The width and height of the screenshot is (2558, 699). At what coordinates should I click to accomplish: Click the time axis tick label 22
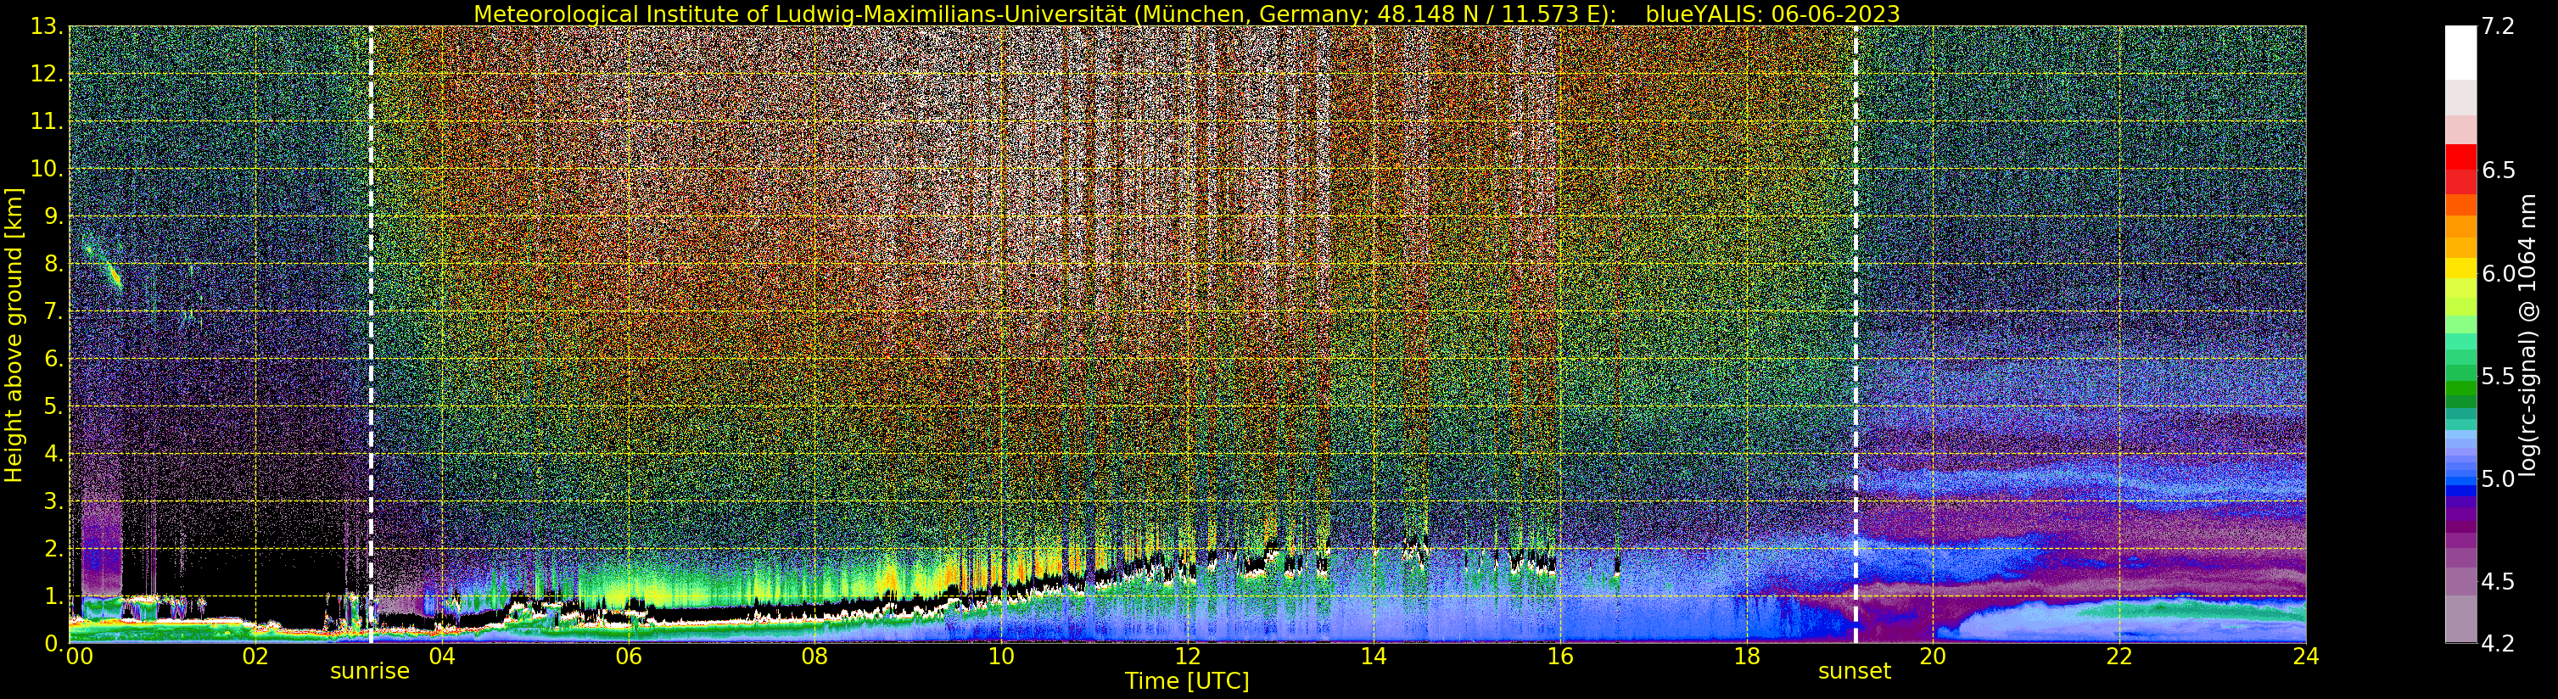(x=2119, y=657)
